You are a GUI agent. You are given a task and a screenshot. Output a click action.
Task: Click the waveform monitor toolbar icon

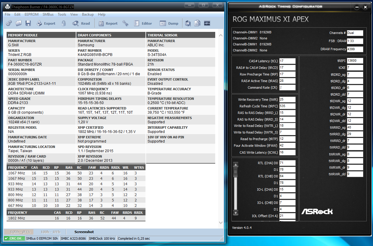[207, 23]
